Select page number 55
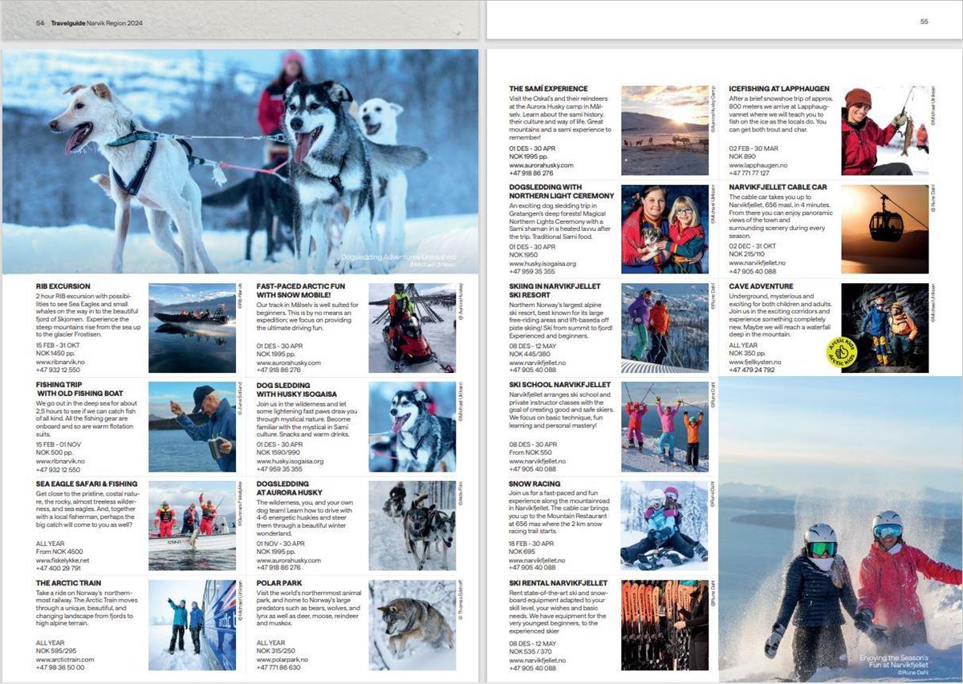The width and height of the screenshot is (963, 684). (924, 22)
